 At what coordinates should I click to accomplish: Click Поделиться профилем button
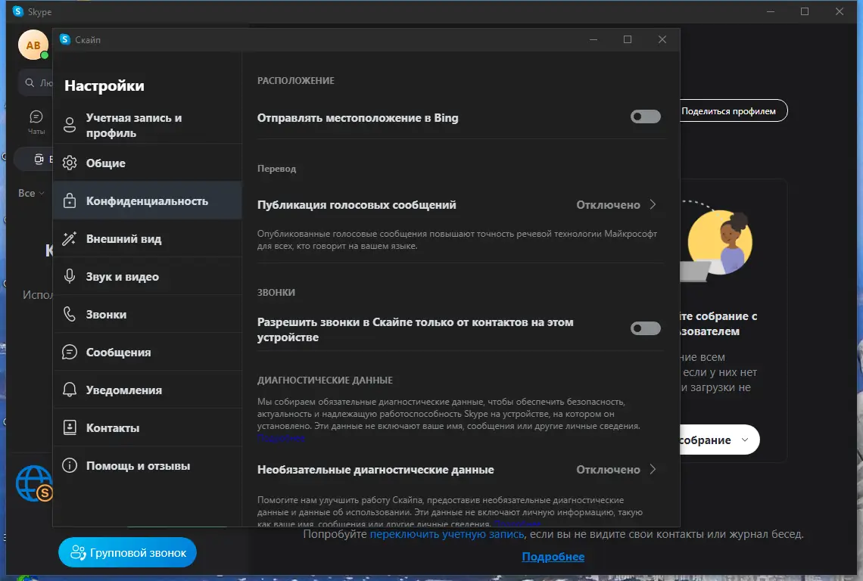pos(733,111)
